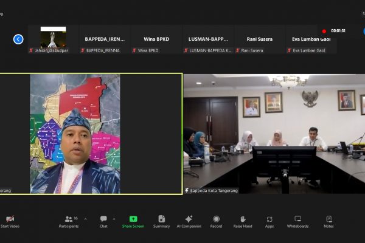Open the meeting Summary

click(161, 220)
